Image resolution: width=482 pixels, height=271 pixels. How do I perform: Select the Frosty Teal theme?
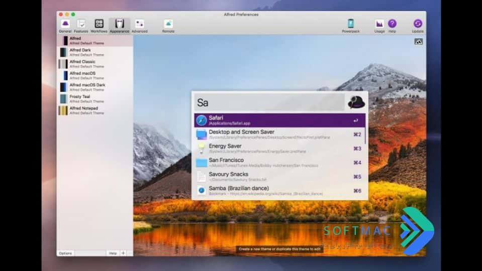[95, 99]
